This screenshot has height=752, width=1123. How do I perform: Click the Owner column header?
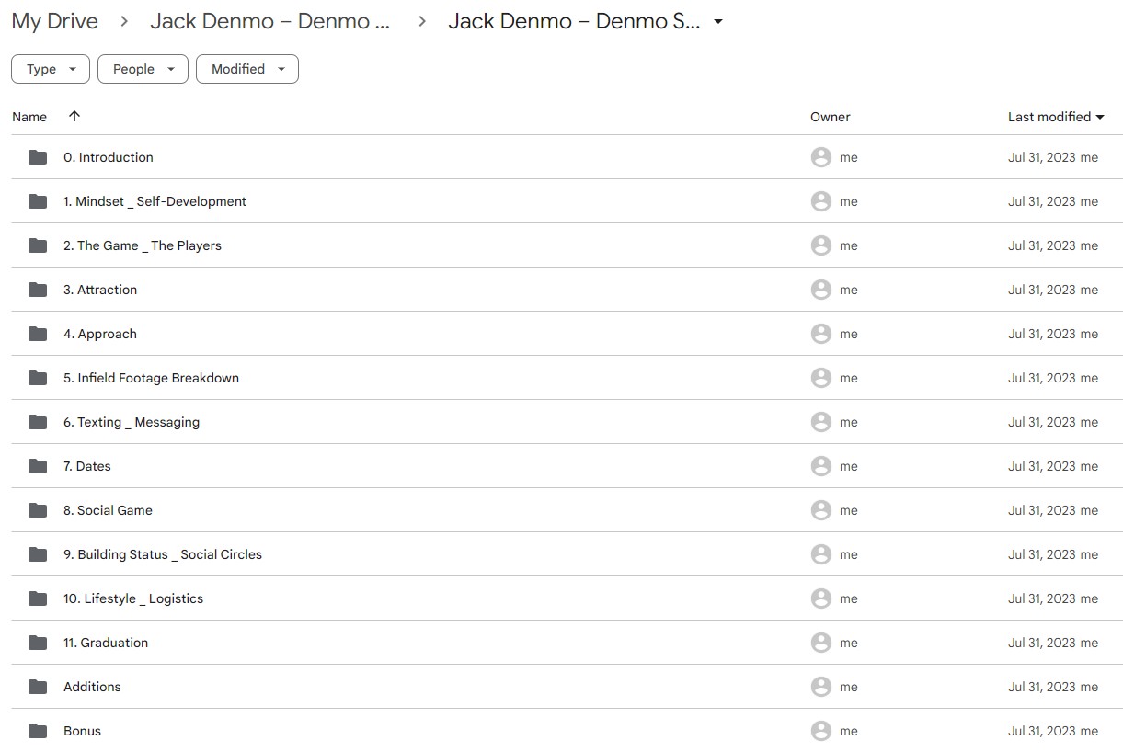tap(831, 117)
